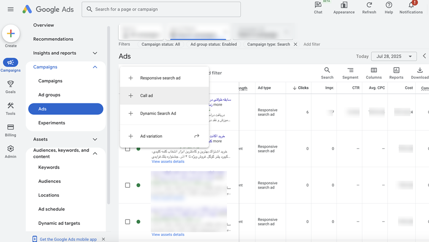Click plus icon beside Responsive search ad

(131, 78)
